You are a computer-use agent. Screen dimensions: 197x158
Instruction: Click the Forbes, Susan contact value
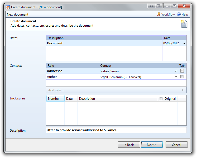tap(109, 71)
